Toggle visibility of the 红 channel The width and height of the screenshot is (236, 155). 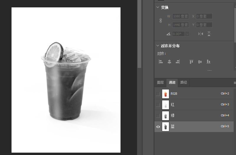[x=158, y=105]
